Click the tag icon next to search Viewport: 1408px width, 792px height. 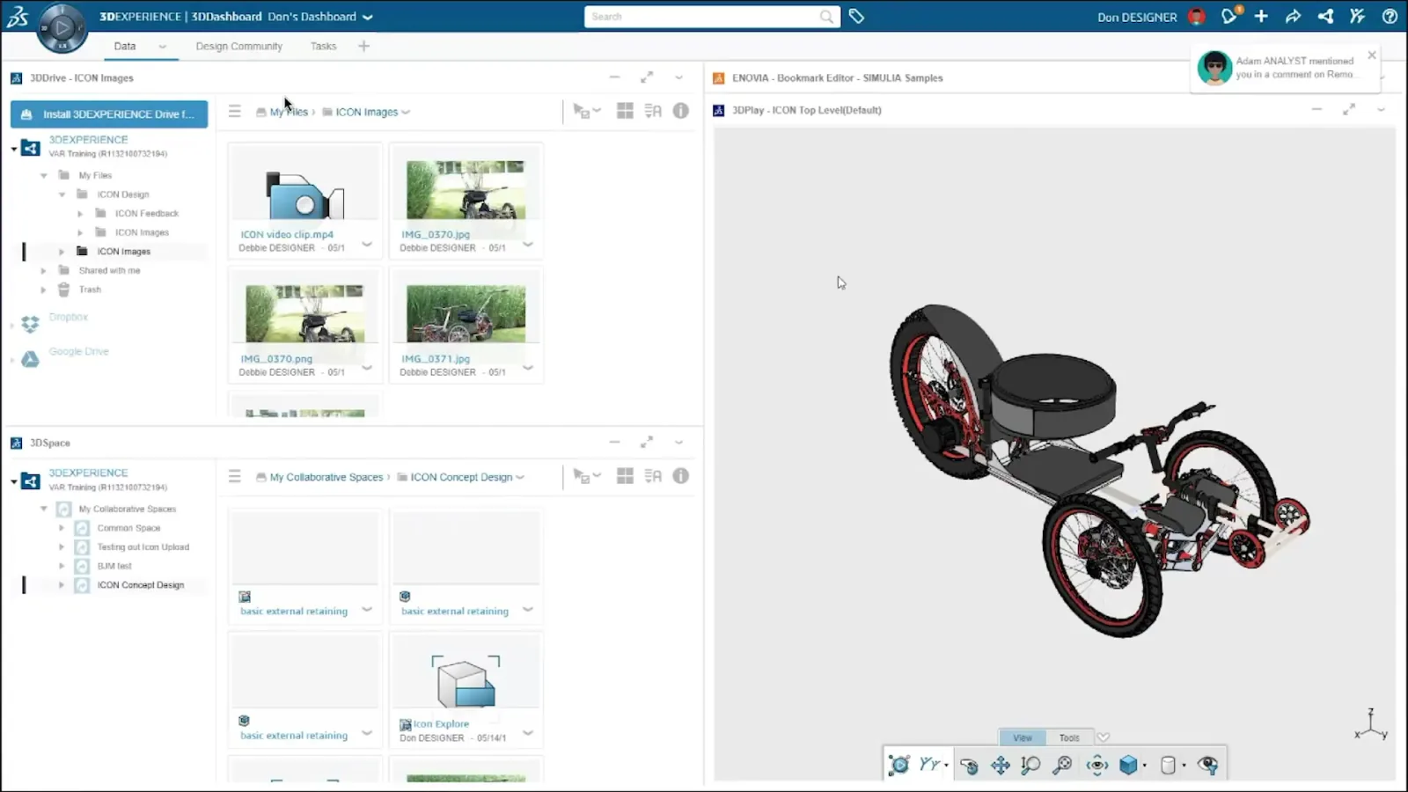click(856, 16)
